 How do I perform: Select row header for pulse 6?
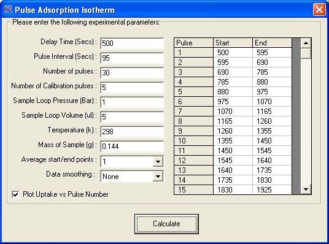tap(194, 101)
